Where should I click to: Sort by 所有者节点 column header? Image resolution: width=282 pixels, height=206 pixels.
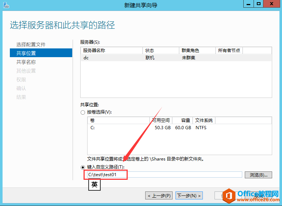[229, 51]
